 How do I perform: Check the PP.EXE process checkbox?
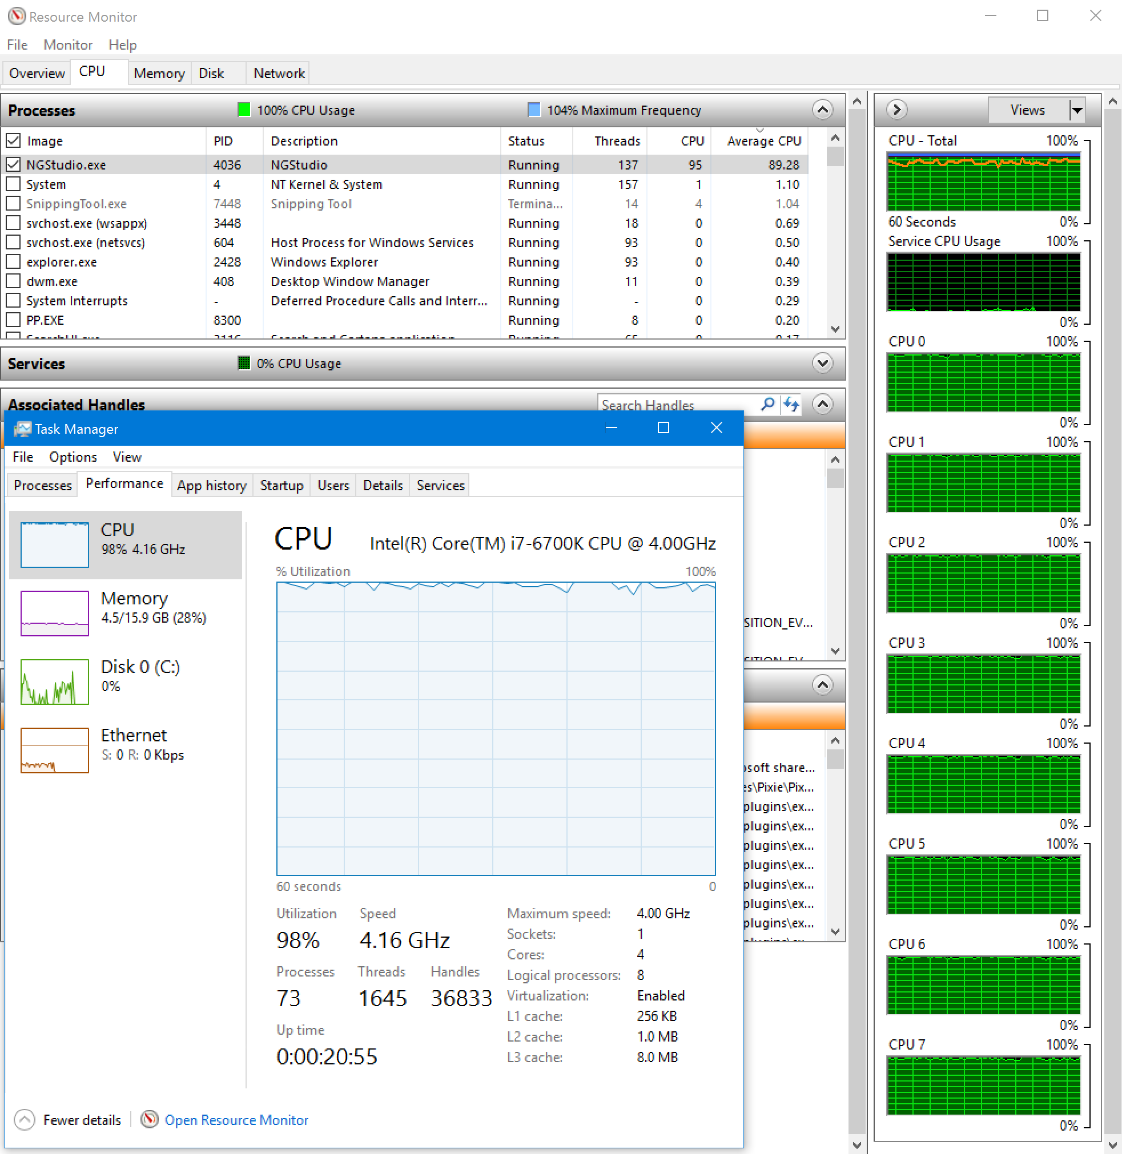(13, 320)
